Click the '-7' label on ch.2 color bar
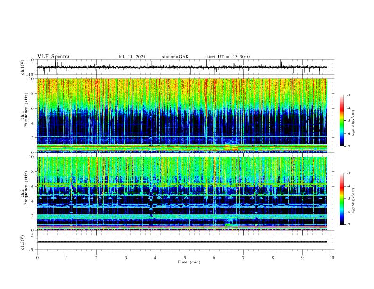 (x=348, y=225)
